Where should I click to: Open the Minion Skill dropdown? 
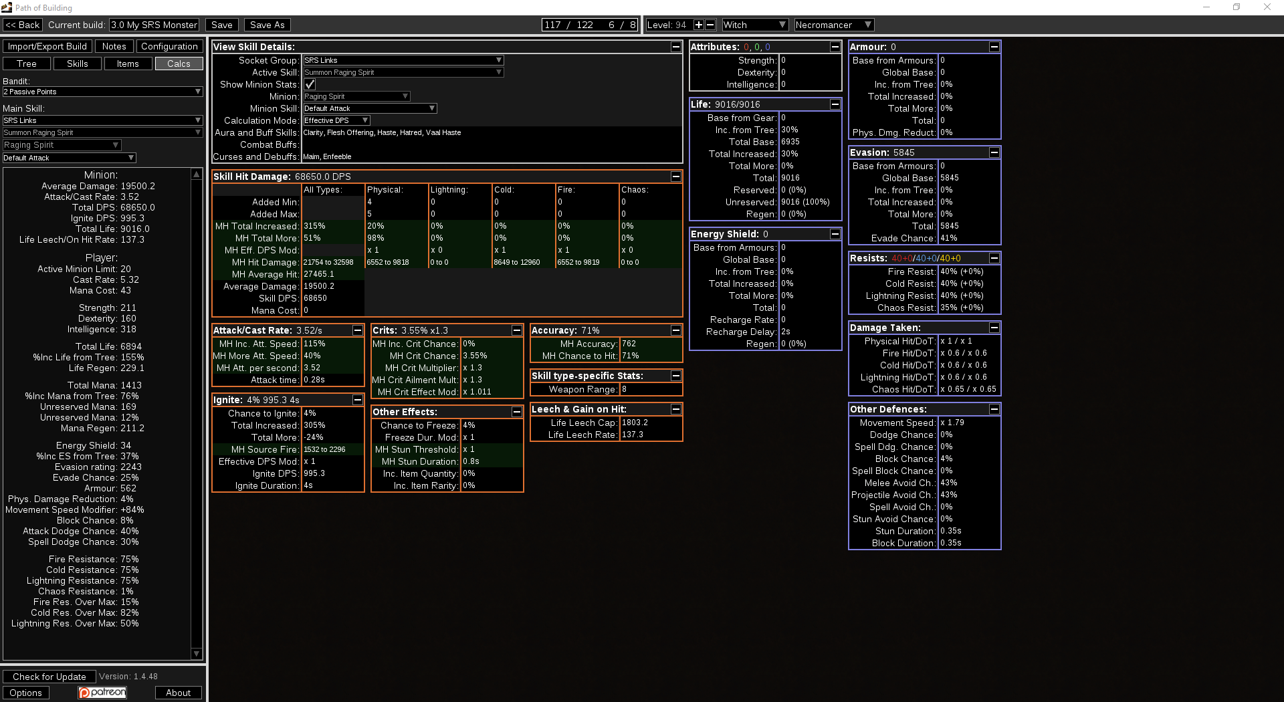click(370, 108)
